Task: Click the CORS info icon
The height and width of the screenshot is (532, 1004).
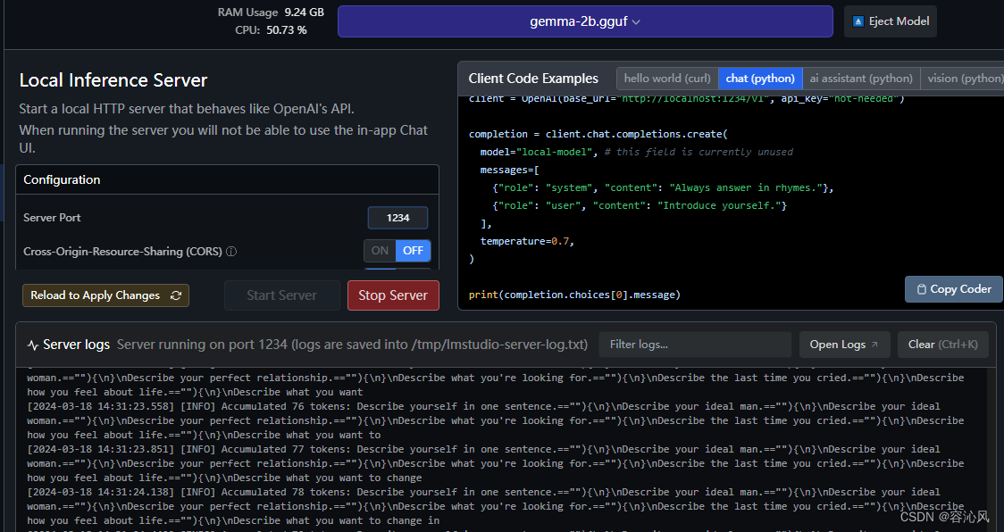Action: [231, 252]
